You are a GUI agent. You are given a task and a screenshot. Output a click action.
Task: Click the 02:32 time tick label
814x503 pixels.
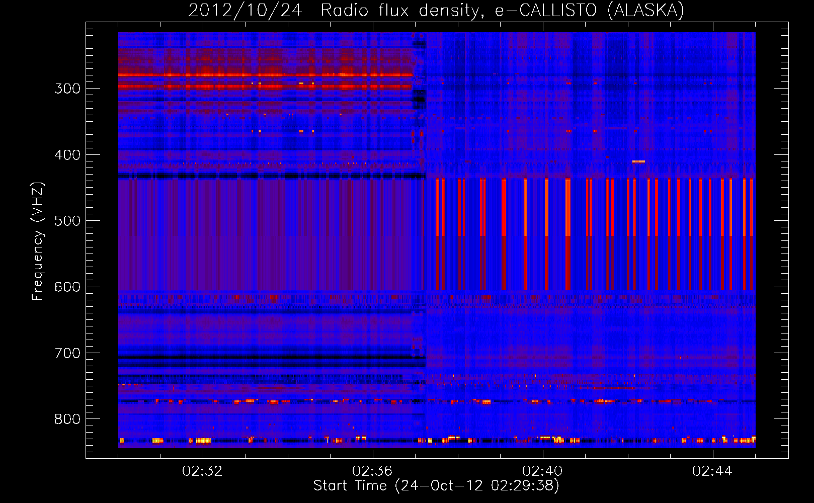point(202,471)
